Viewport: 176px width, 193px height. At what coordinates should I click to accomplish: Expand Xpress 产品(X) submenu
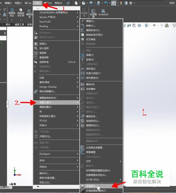pos(56,17)
